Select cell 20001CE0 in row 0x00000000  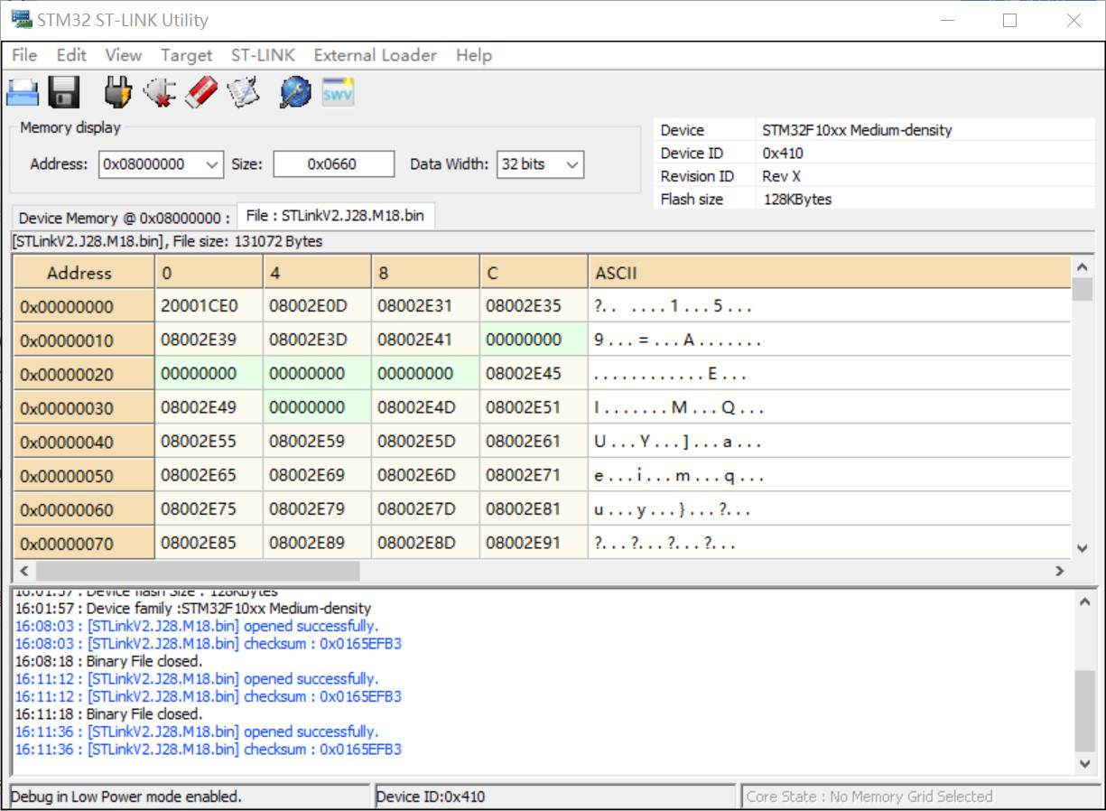click(209, 306)
